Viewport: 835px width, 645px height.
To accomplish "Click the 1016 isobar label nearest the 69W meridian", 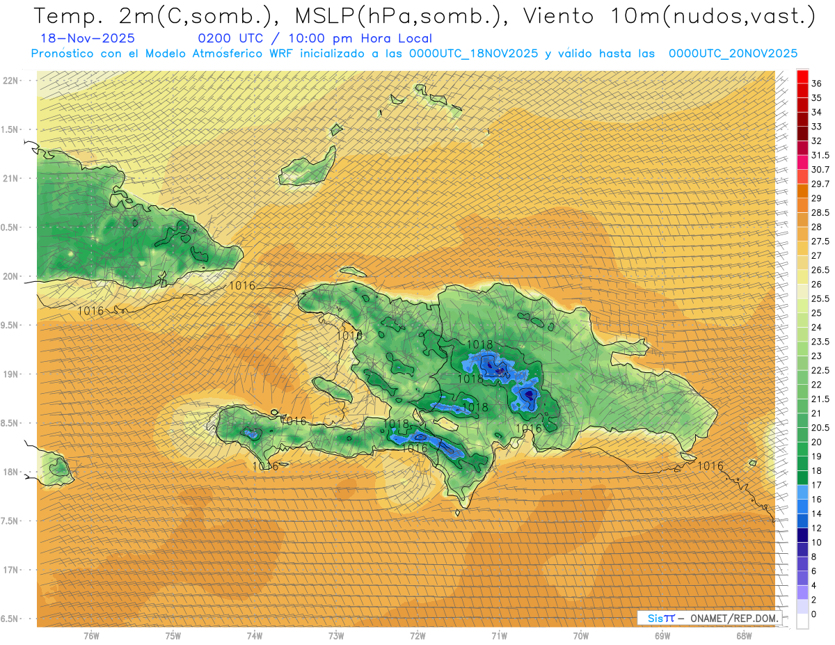I will [x=710, y=466].
